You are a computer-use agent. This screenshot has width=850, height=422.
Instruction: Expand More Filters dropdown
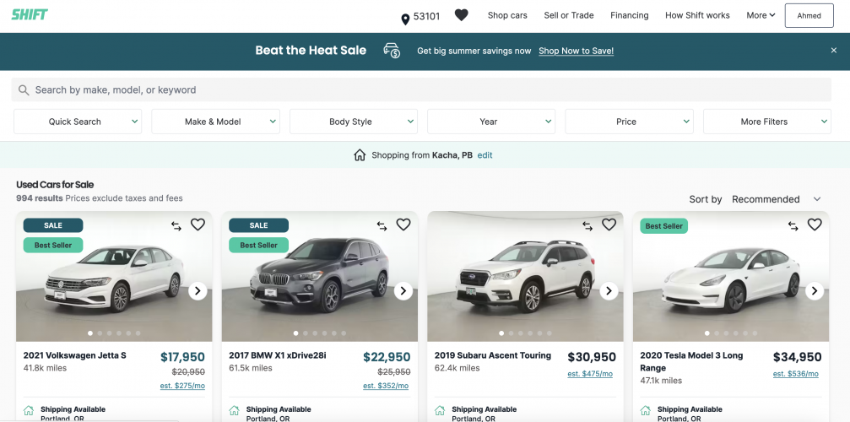767,122
